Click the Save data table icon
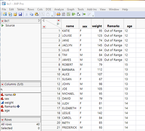 point(20,14)
